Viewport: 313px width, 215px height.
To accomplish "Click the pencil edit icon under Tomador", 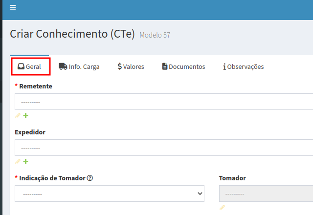I will (x=223, y=208).
